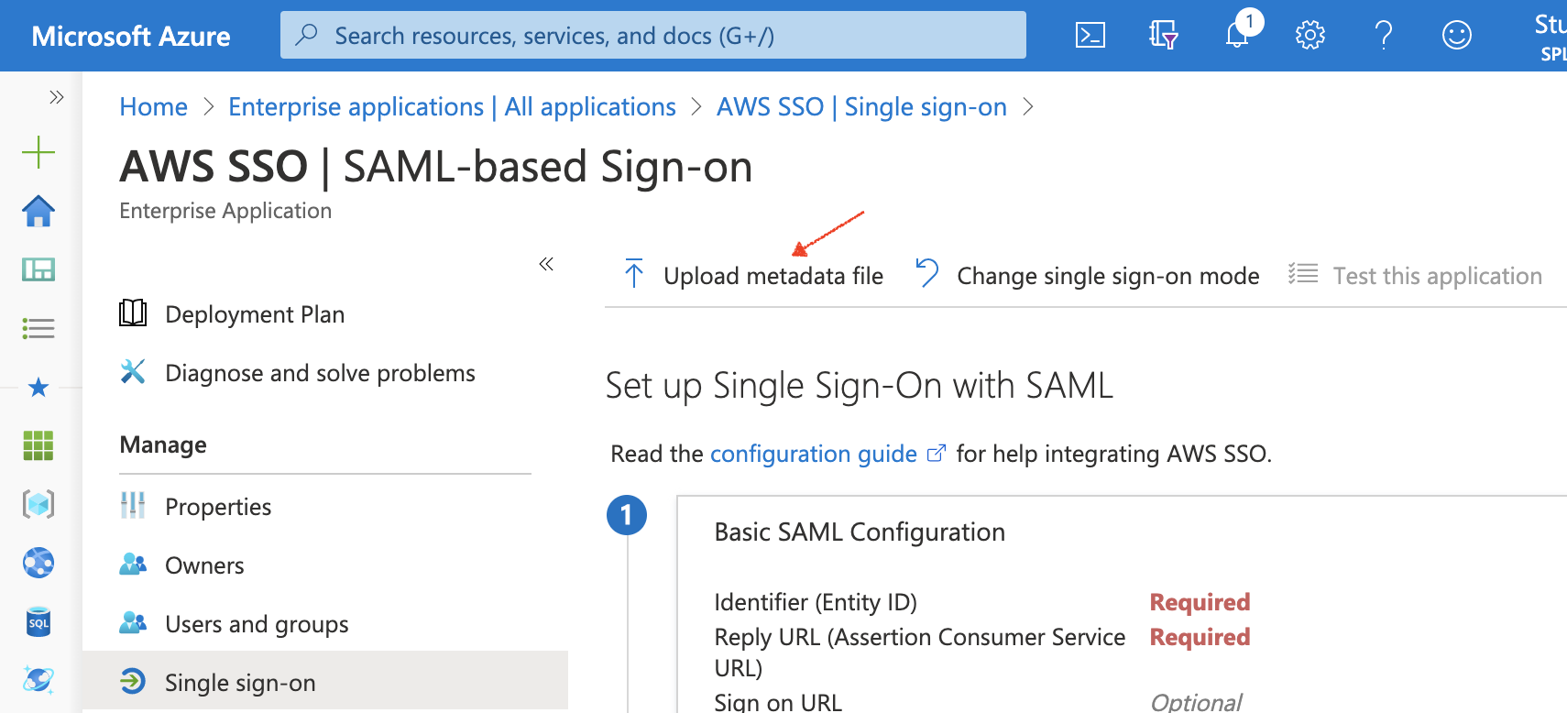Open Cloud Shell from top bar

pyautogui.click(x=1090, y=36)
